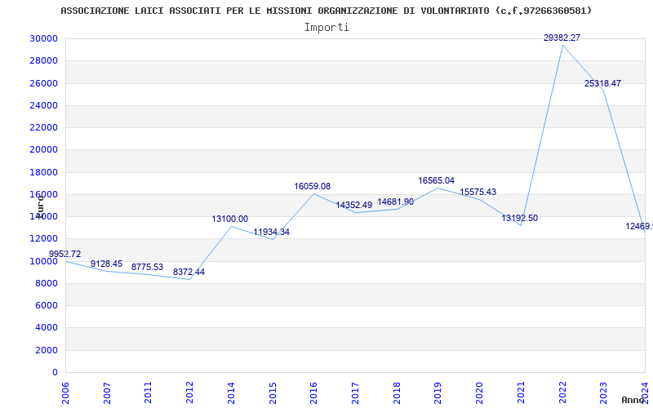Select the 15575.43 data label

(478, 192)
